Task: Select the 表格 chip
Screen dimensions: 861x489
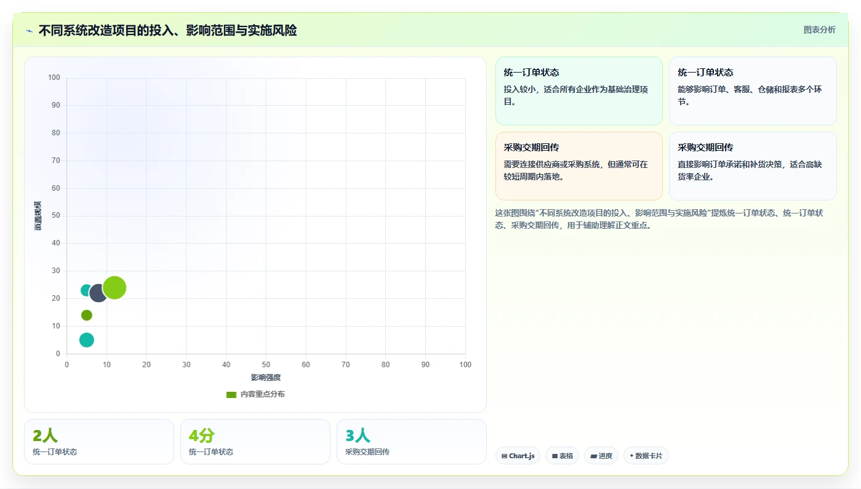Action: click(562, 456)
